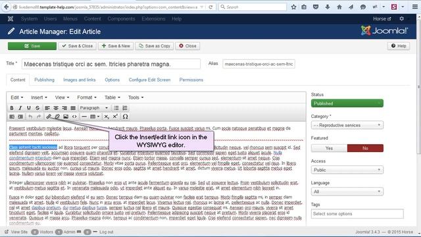Click the Insert/edit link icon
Screen dimensions: 421x237
49,117
